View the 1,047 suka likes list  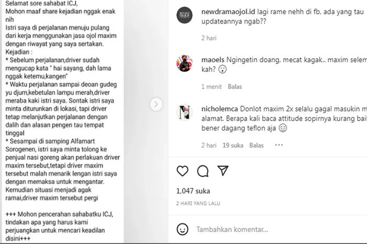(193, 191)
